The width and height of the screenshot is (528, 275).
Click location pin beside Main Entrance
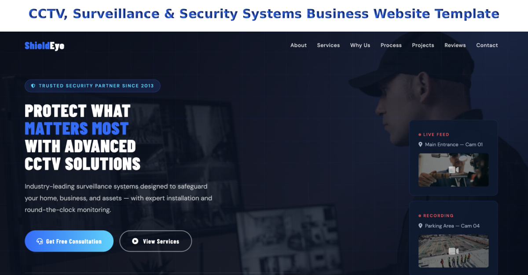click(421, 145)
